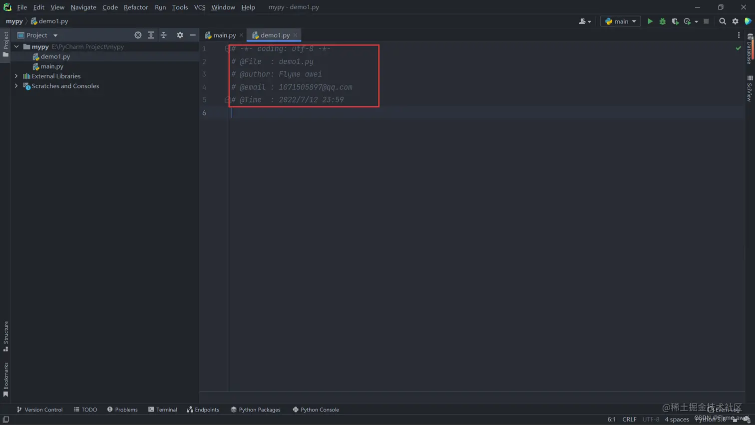
Task: Open the View menu
Action: 57,7
